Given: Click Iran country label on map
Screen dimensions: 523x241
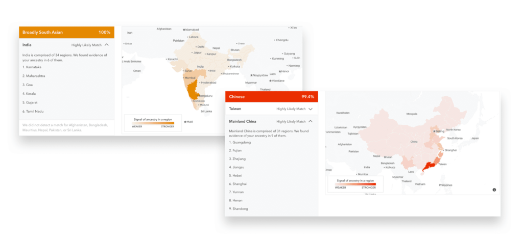Looking at the screenshot, I should [x=130, y=33].
